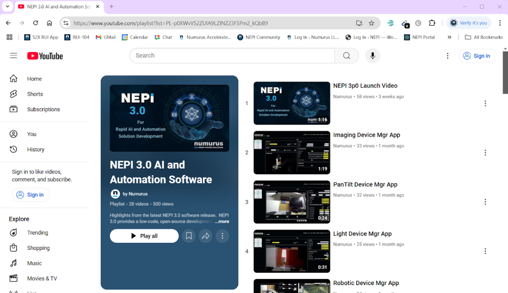
Task: Click the YouTube search field
Action: click(232, 56)
